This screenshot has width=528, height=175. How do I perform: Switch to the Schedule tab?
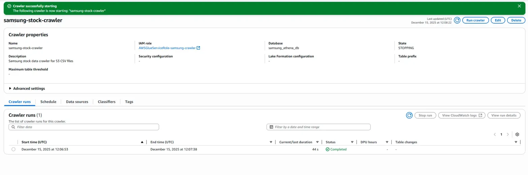[48, 101]
